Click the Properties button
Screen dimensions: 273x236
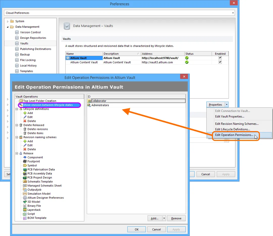pyautogui.click(x=215, y=105)
